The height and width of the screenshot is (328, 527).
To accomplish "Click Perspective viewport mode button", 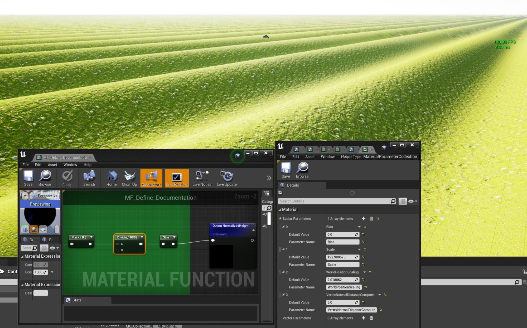I will pyautogui.click(x=45, y=196).
